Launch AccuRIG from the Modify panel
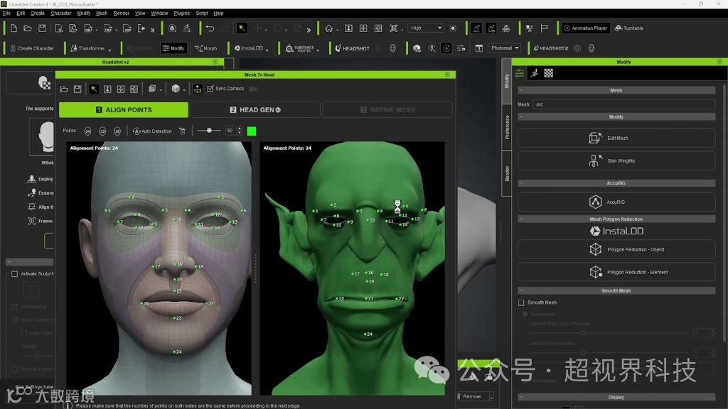Image resolution: width=728 pixels, height=409 pixels. pyautogui.click(x=616, y=202)
